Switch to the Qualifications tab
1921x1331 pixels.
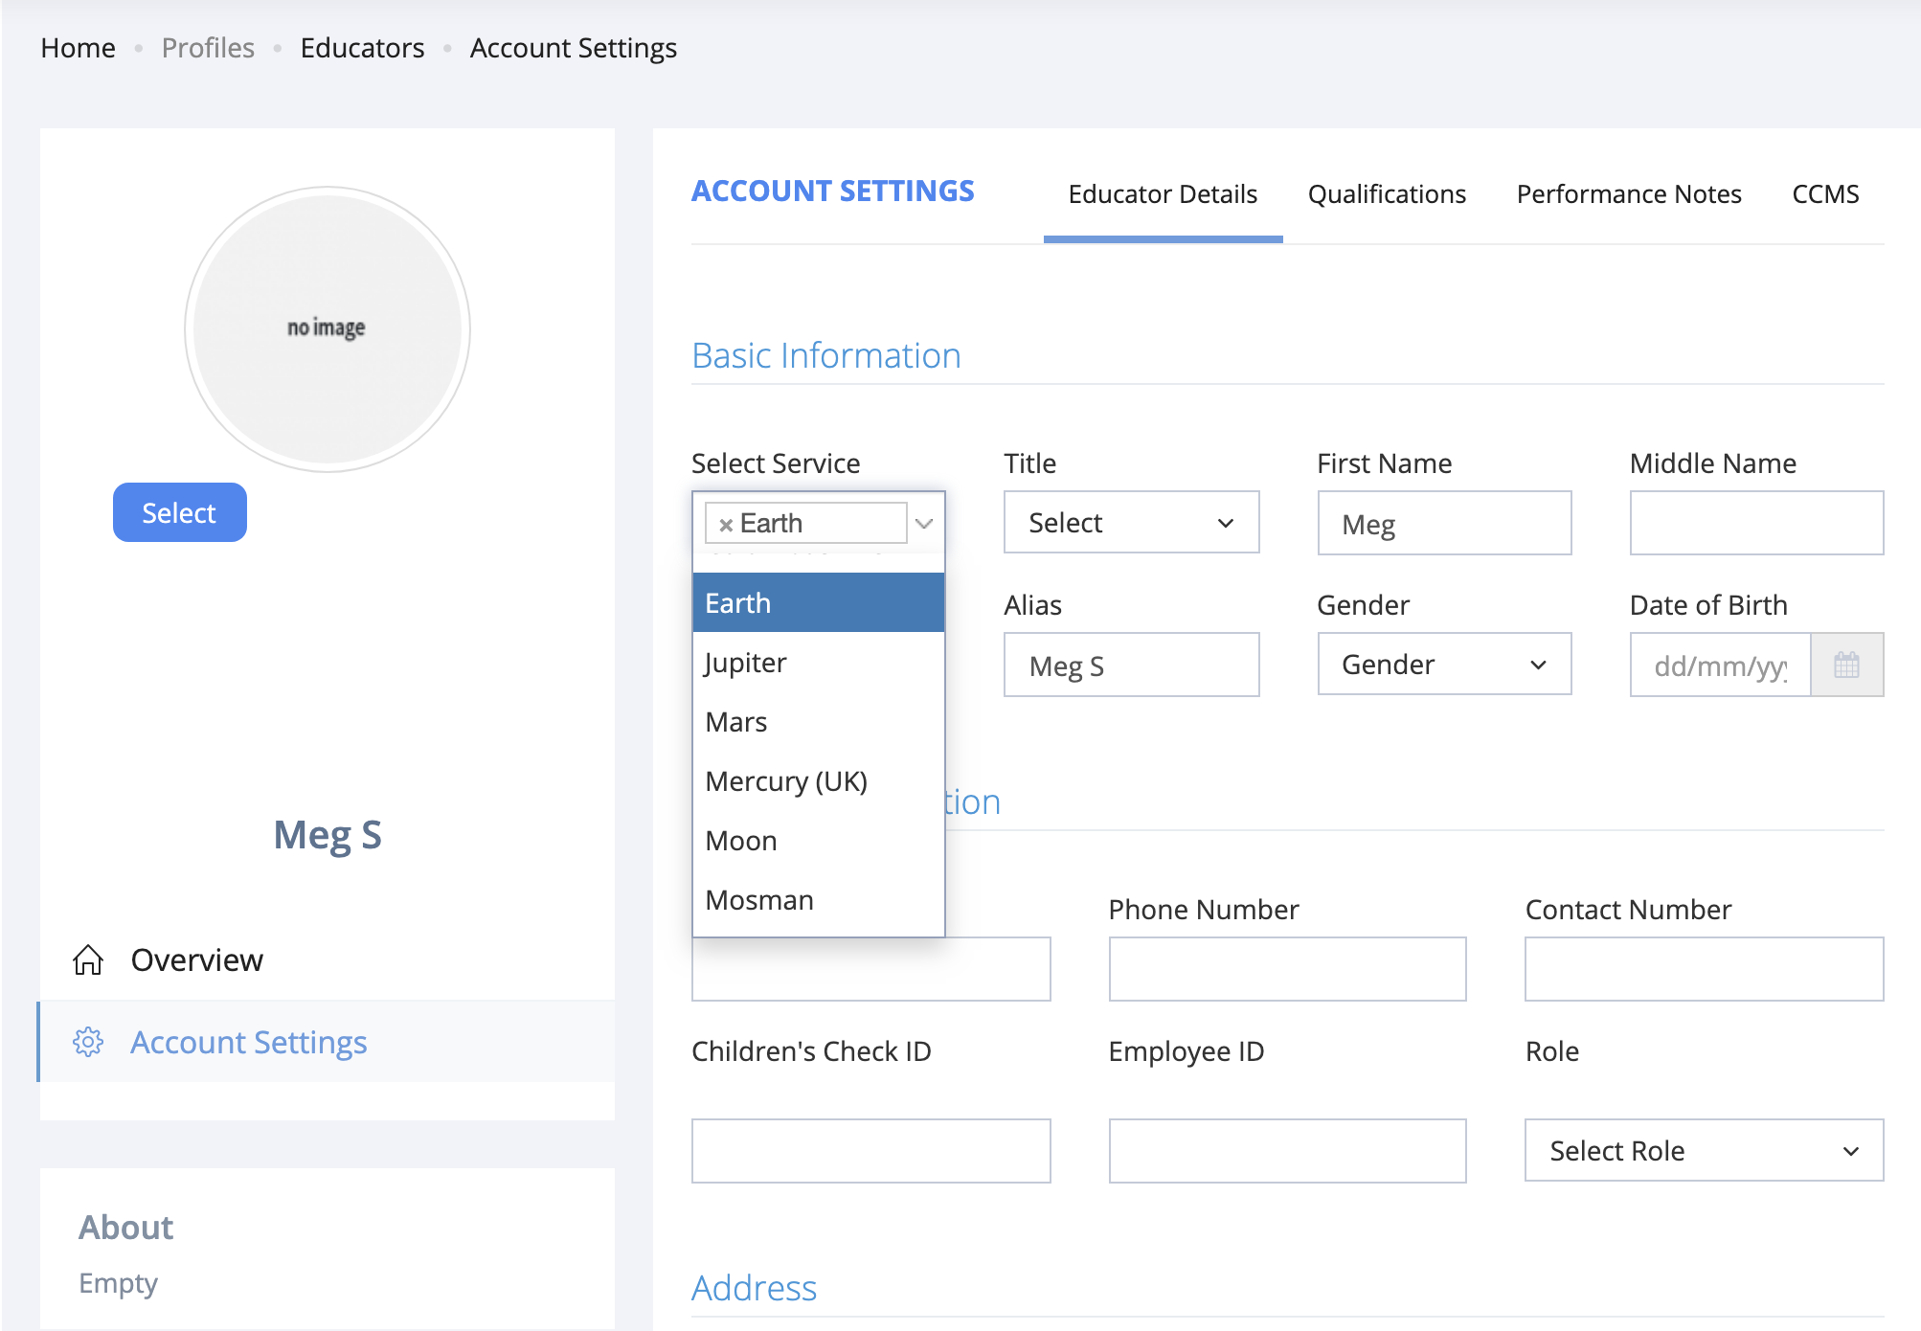click(1386, 194)
